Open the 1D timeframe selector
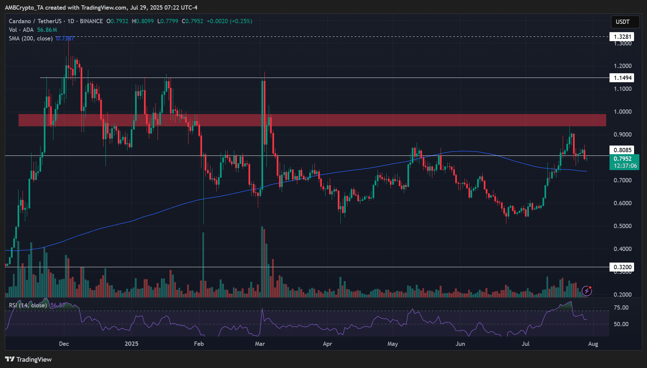This screenshot has width=647, height=368. pyautogui.click(x=70, y=21)
